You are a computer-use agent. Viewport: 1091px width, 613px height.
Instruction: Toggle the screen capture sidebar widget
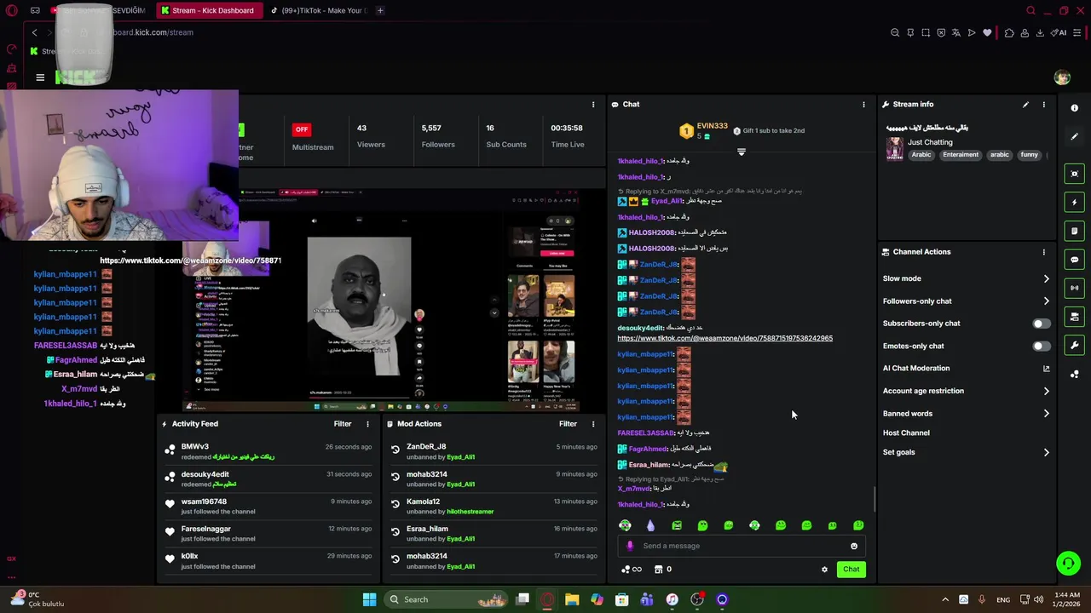[1075, 174]
